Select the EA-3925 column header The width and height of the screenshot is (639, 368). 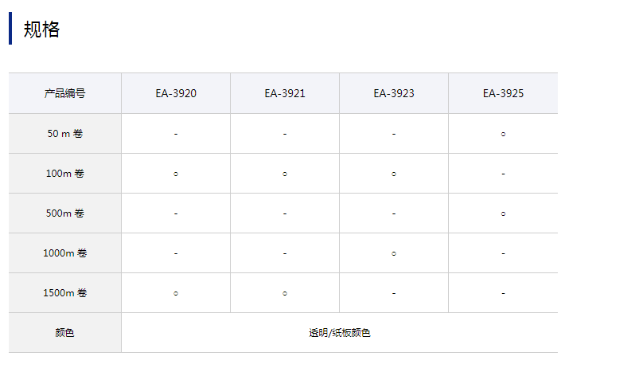pyautogui.click(x=503, y=93)
